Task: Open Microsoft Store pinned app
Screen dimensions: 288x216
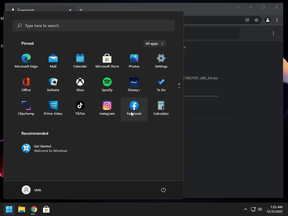Action: [x=107, y=61]
